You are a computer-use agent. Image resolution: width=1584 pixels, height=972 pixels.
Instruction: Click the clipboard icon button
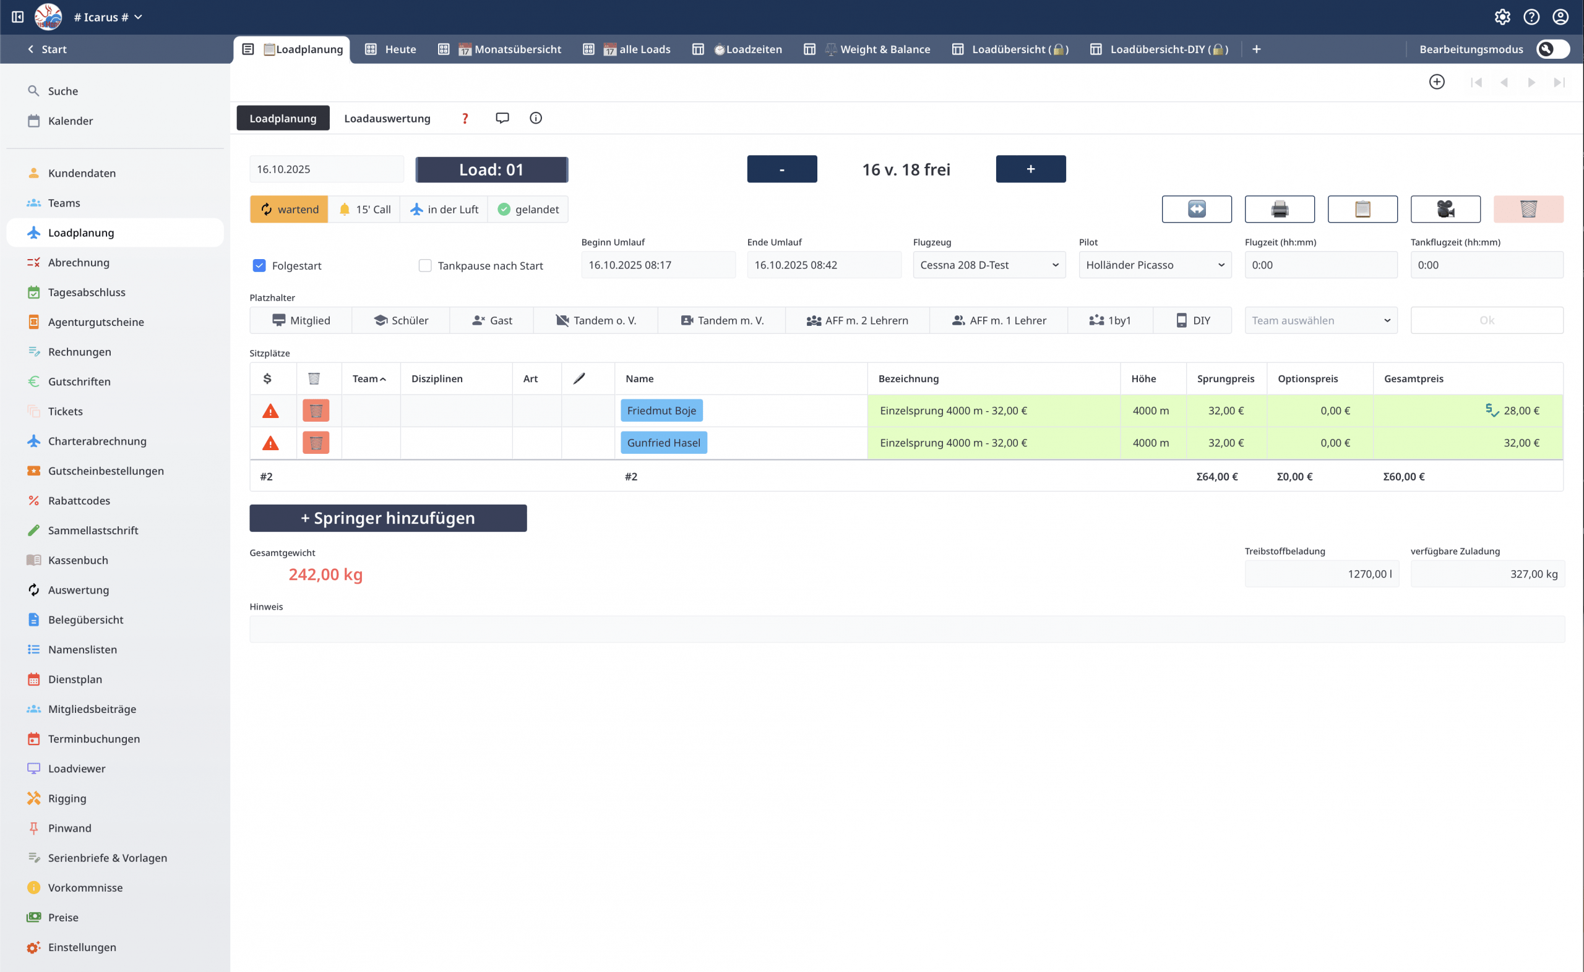1362,209
